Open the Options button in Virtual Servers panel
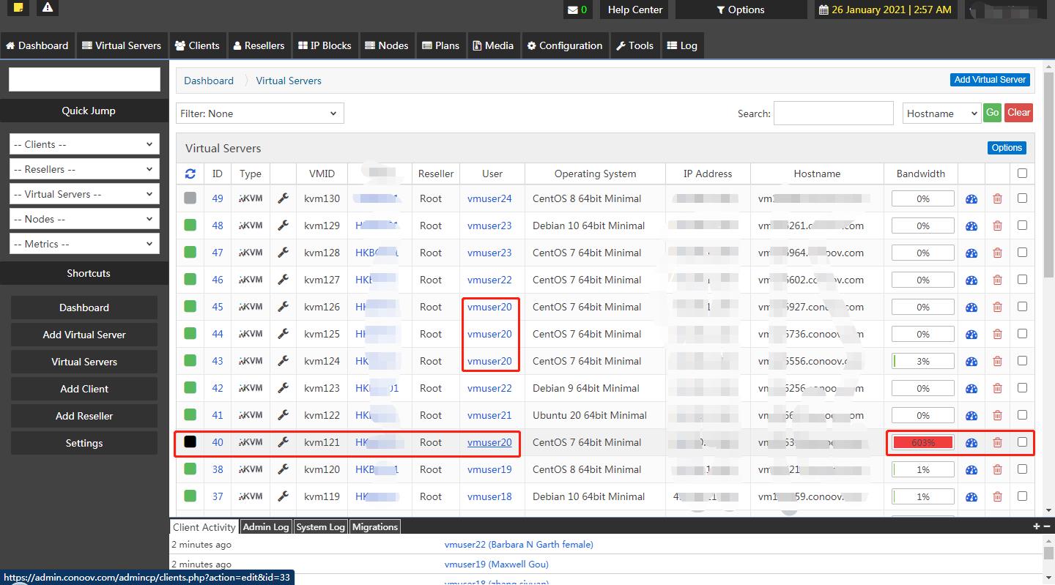1055x585 pixels. (x=1007, y=148)
